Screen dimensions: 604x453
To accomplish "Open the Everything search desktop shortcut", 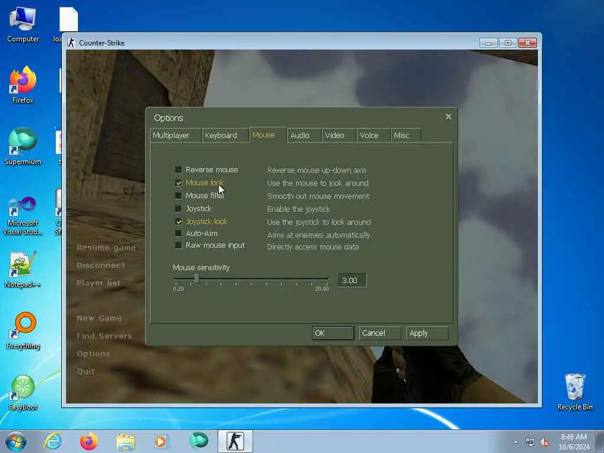I will 23,330.
